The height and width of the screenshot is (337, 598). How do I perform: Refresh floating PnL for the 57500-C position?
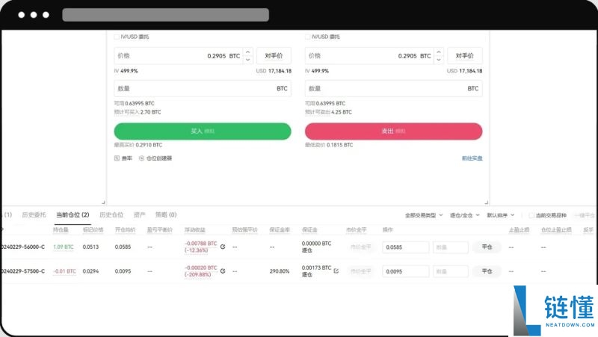223,271
